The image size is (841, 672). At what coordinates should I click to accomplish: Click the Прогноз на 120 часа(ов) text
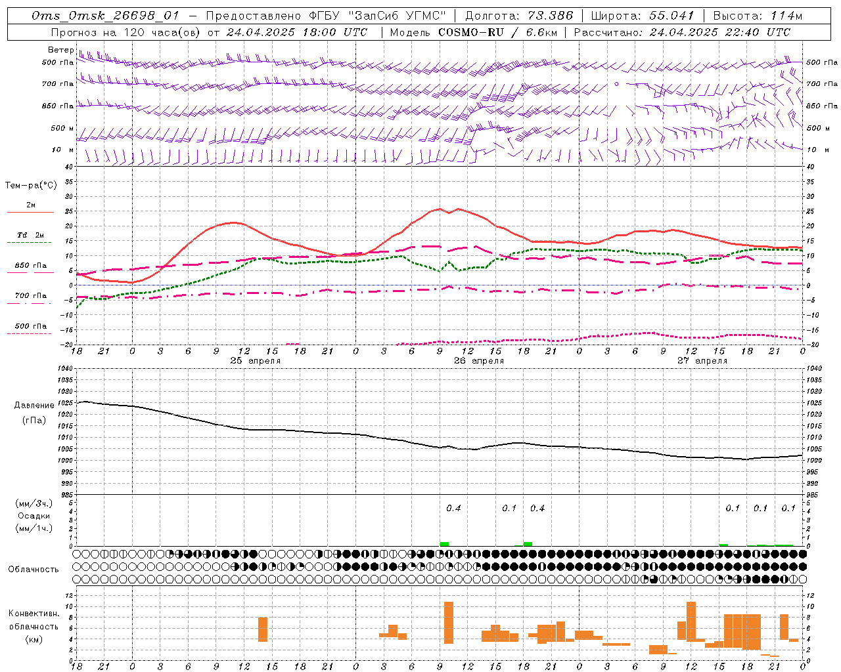(125, 32)
